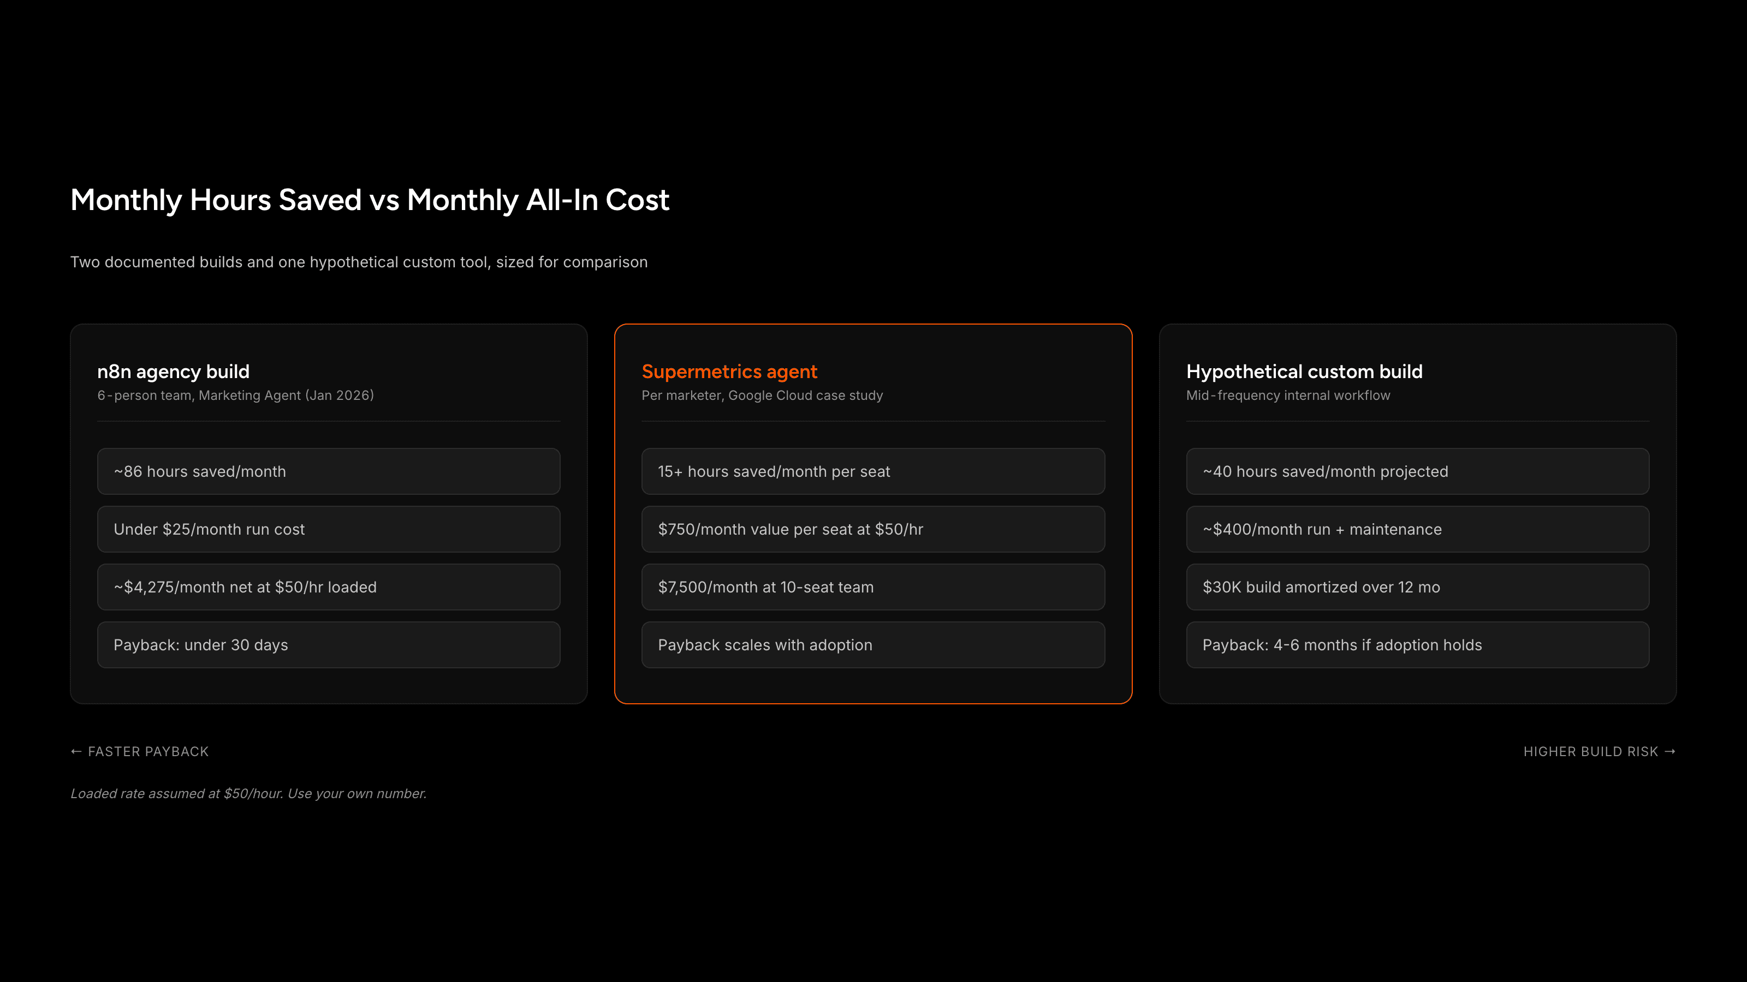Image resolution: width=1747 pixels, height=982 pixels.
Task: Click the 'FASTER PAYBACK' axis label
Action: 140,752
